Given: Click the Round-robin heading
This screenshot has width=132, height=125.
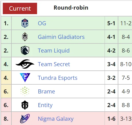Looking at the screenshot, I should 71,8.
